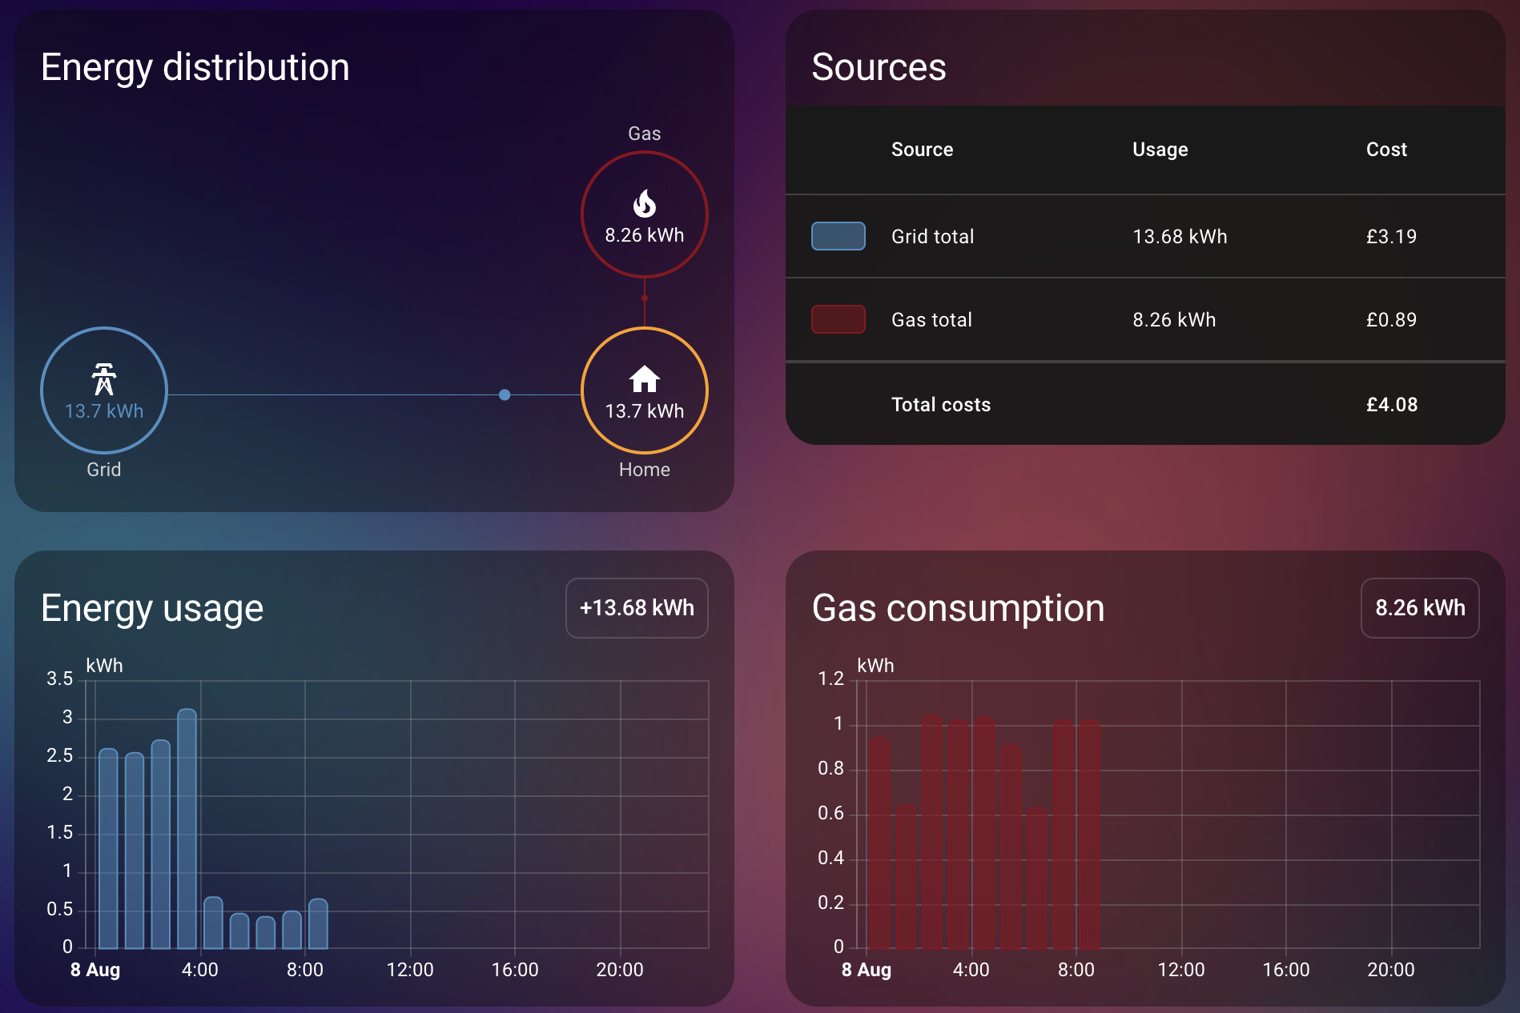Viewport: 1520px width, 1013px height.
Task: Open the 8.26 kWh gas consumption badge
Action: [1420, 608]
